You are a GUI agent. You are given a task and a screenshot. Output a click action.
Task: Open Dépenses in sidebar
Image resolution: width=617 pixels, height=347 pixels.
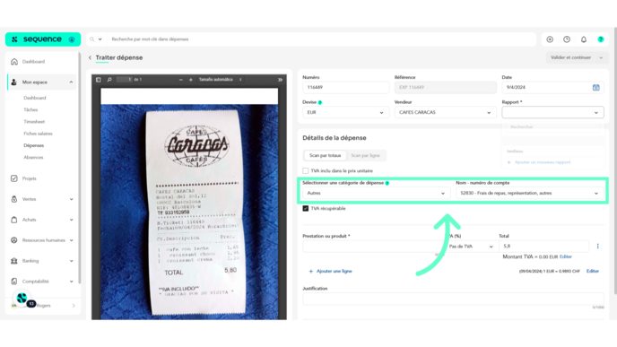pos(33,145)
